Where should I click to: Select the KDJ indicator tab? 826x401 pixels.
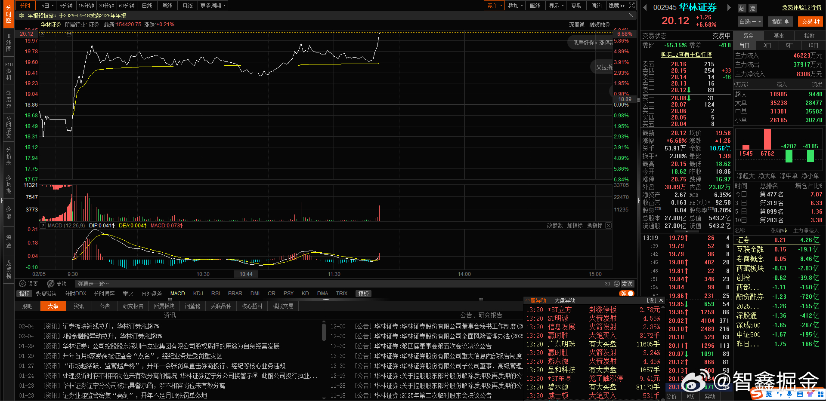(x=198, y=294)
